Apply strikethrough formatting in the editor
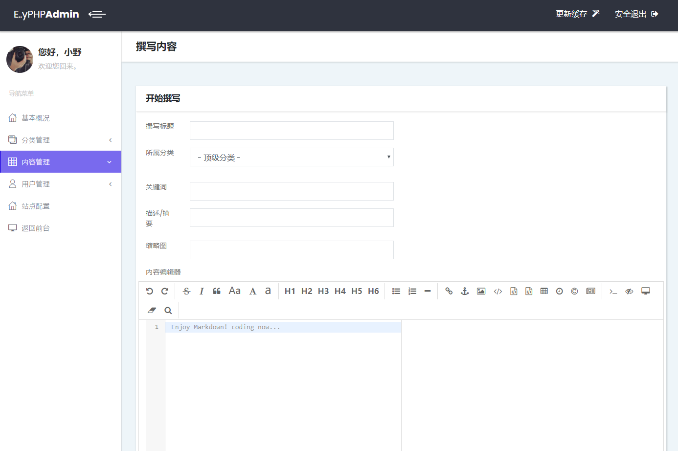 pyautogui.click(x=186, y=291)
